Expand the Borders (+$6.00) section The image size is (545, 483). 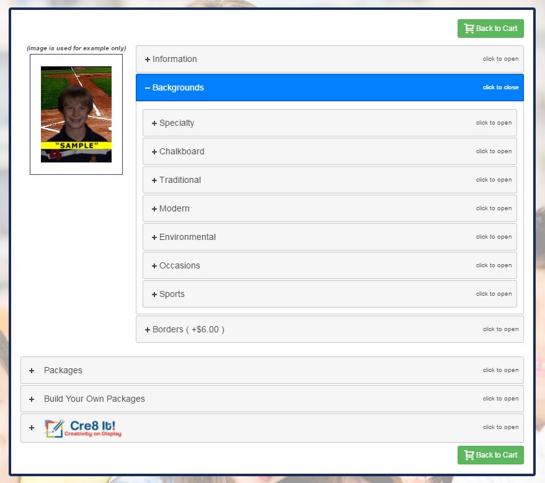[188, 330]
